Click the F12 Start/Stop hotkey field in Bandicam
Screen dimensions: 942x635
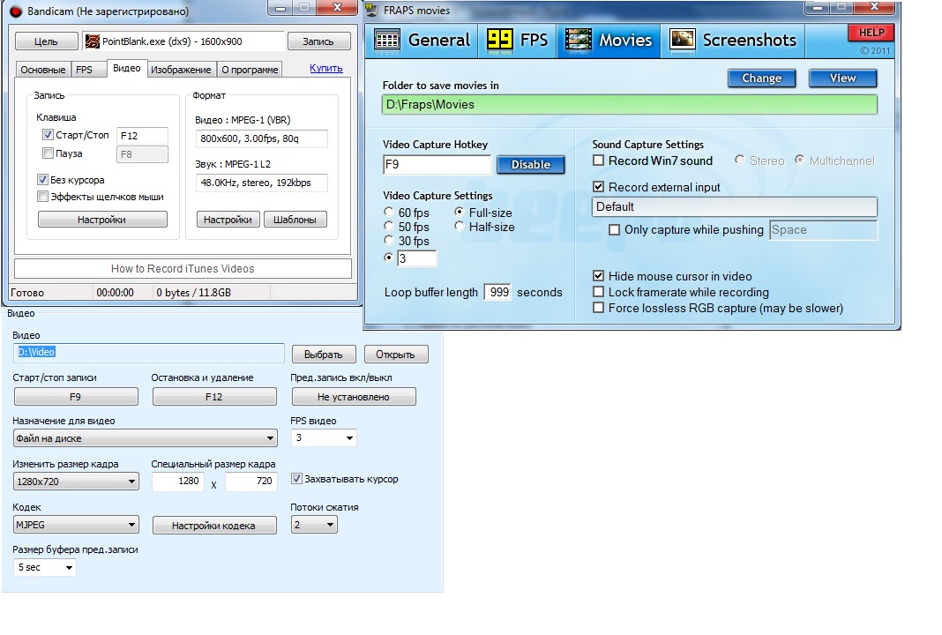(x=142, y=136)
